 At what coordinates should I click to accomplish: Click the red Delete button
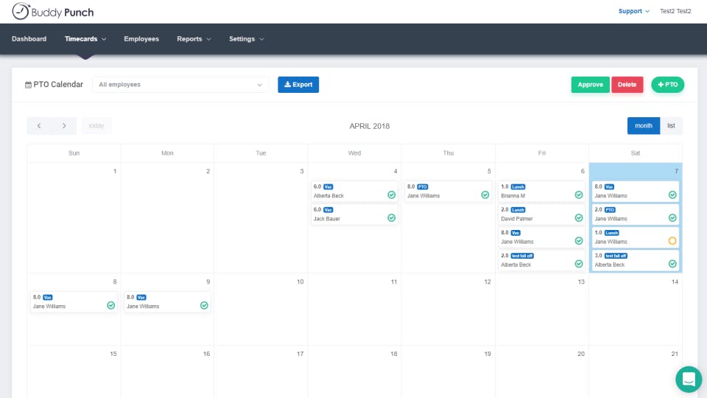point(627,85)
